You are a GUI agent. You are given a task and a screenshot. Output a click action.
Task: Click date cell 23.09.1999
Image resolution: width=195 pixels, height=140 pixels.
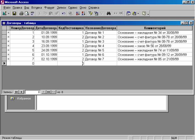46,46
